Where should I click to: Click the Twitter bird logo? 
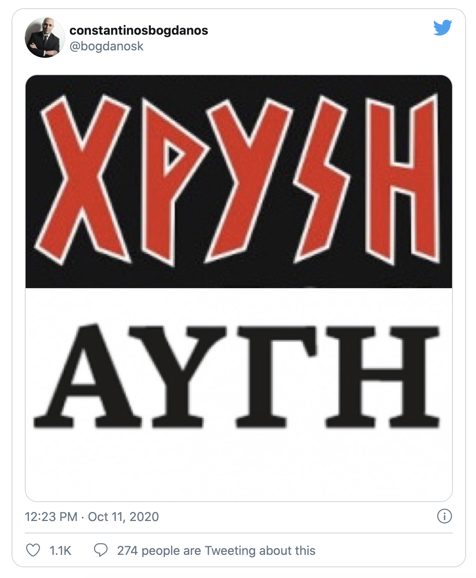443,28
